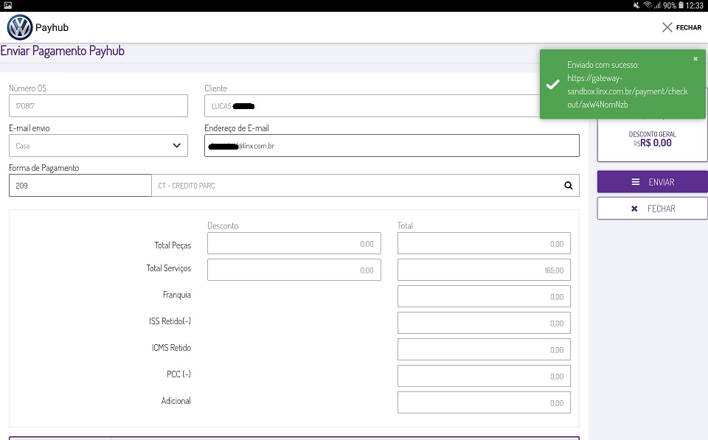Click the Número OS input field

[98, 106]
